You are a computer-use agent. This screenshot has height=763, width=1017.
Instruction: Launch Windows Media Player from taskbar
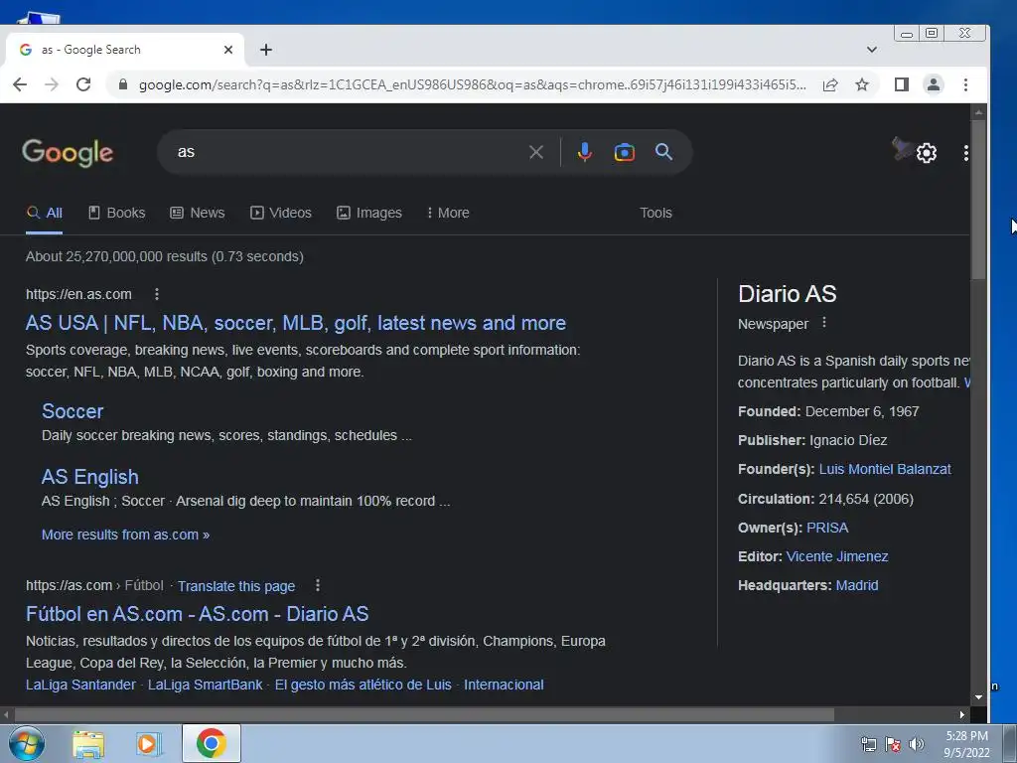(x=149, y=744)
